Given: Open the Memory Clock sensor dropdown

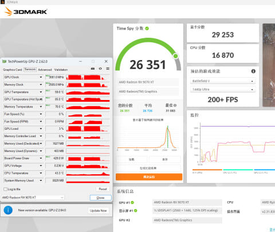Looking at the screenshot, I should tap(41, 85).
